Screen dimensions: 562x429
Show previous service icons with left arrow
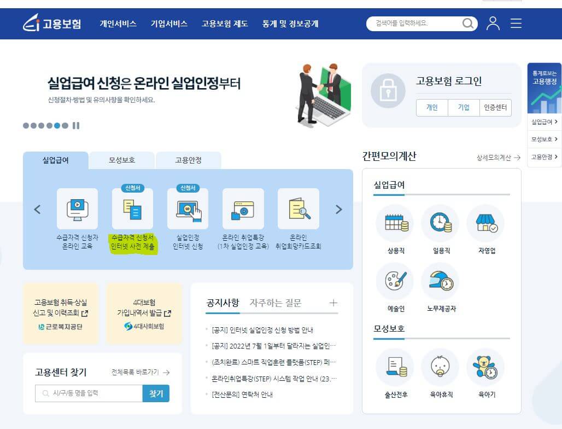coord(37,209)
